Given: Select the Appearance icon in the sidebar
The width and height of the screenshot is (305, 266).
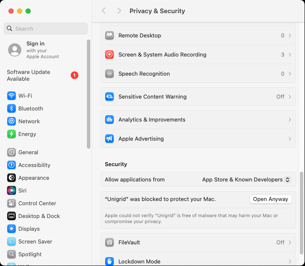Looking at the screenshot, I should pyautogui.click(x=12, y=178).
